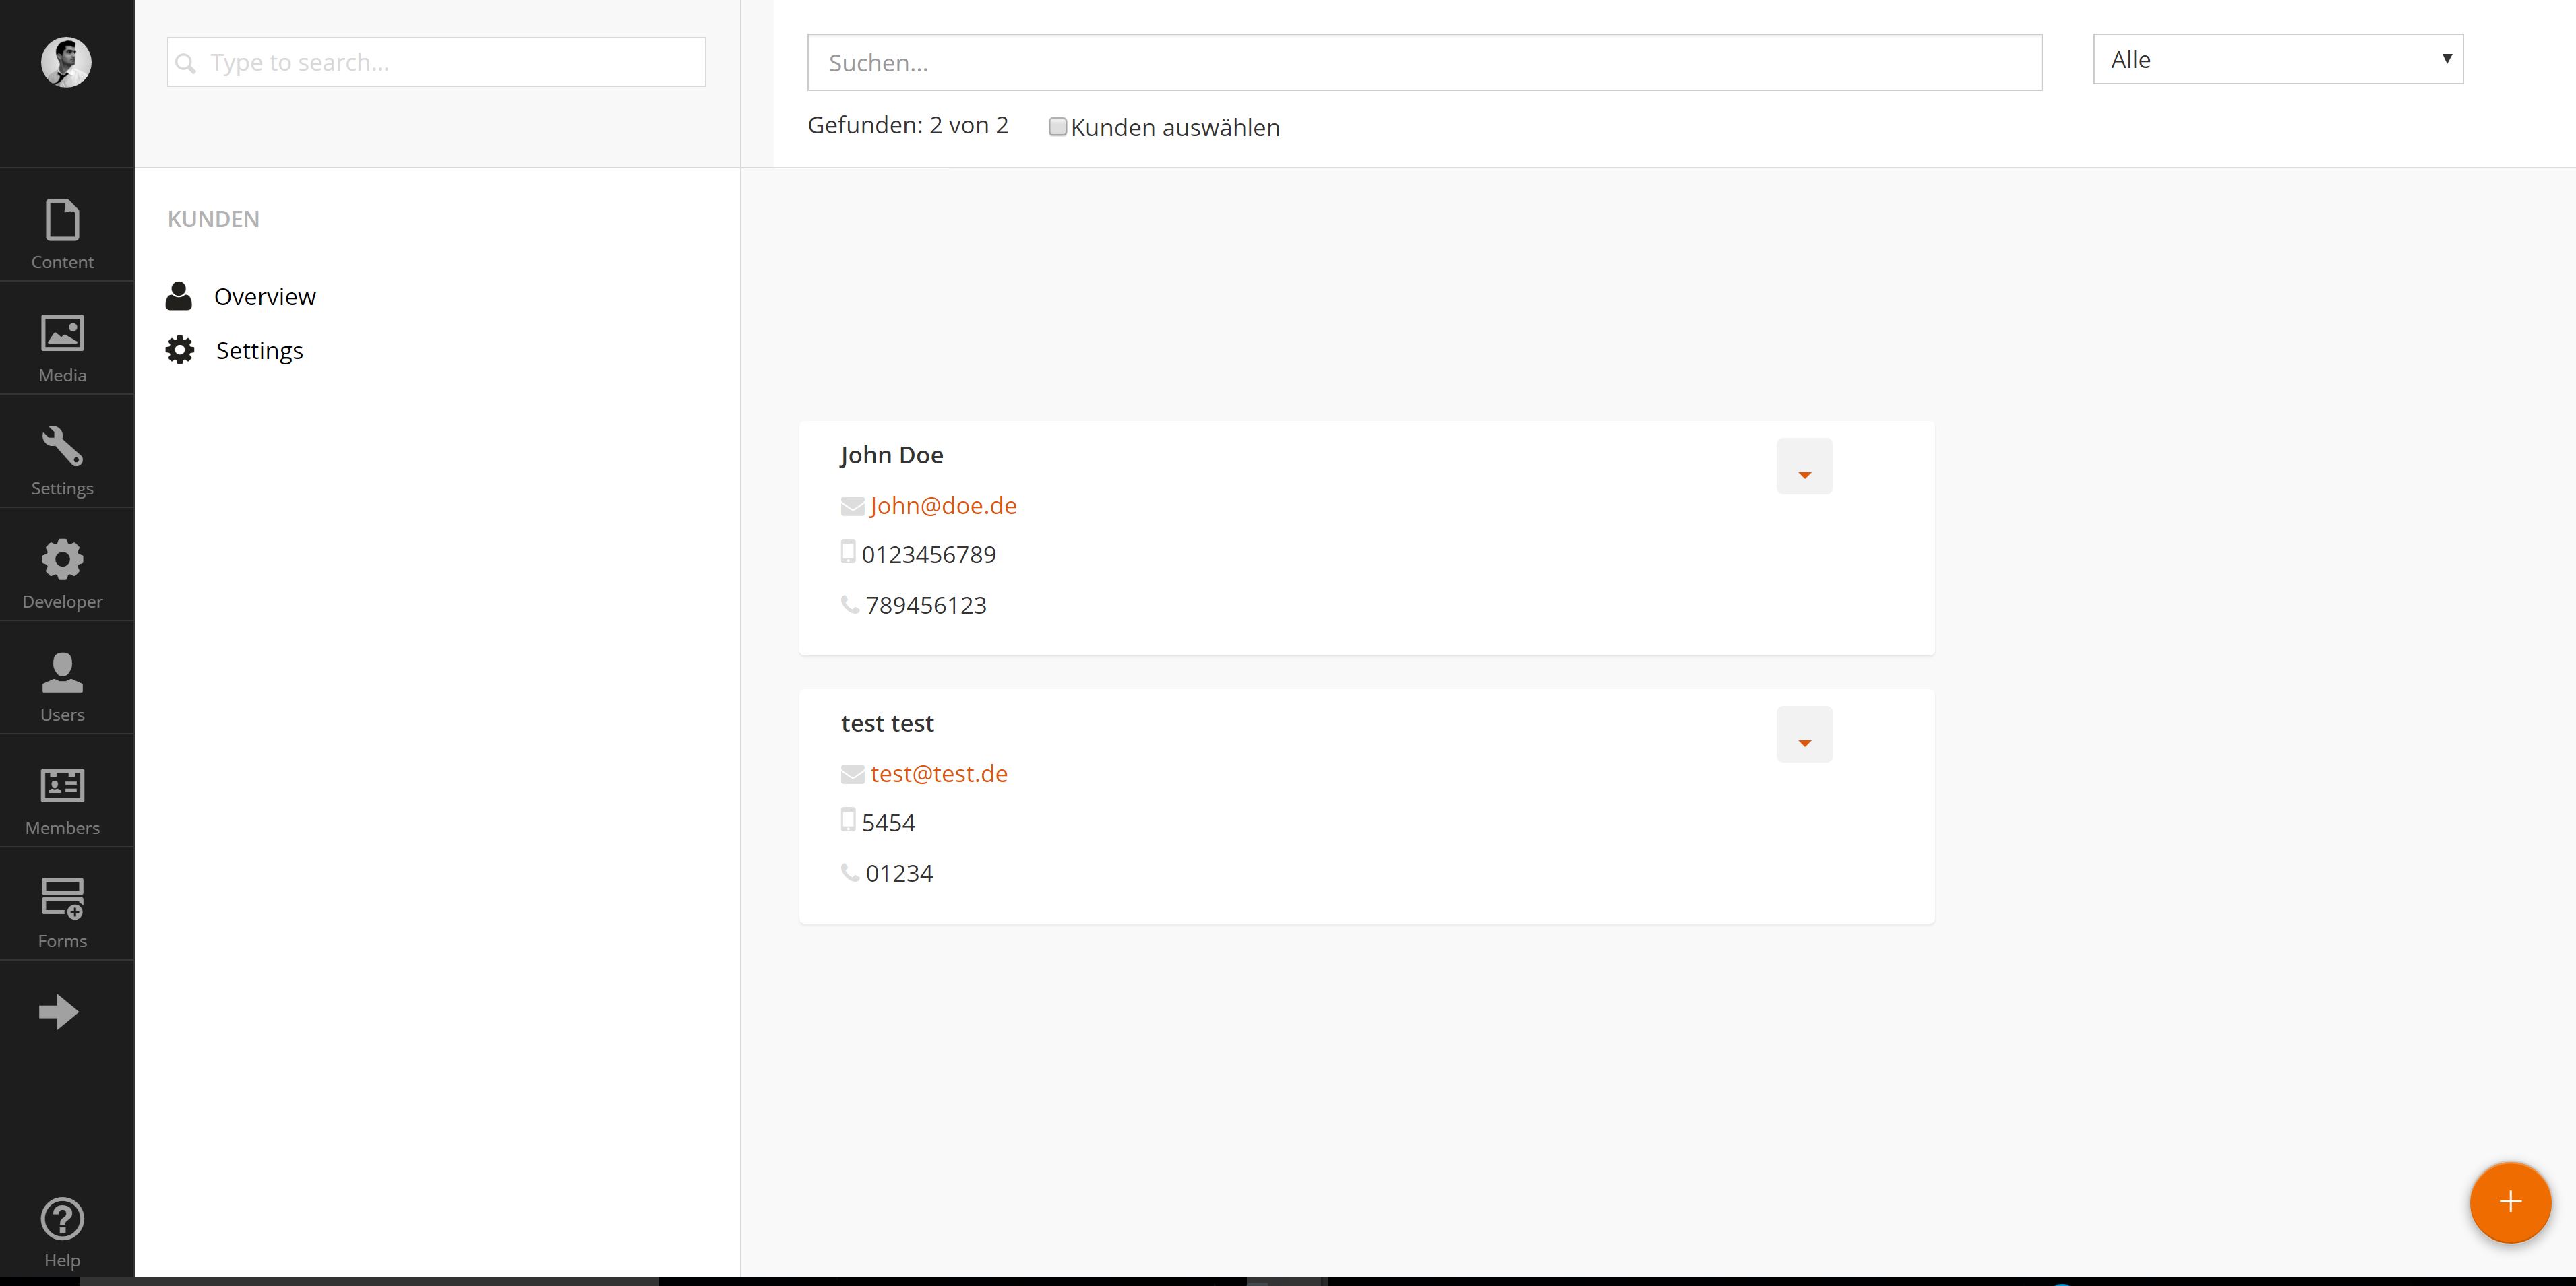Go to the Media section

pos(62,348)
